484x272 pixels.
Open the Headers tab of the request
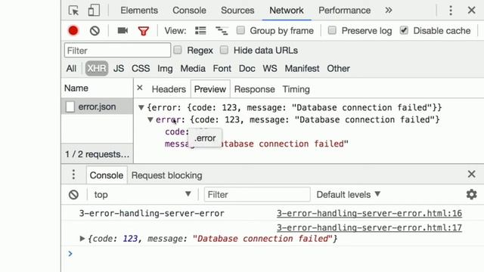pyautogui.click(x=169, y=89)
